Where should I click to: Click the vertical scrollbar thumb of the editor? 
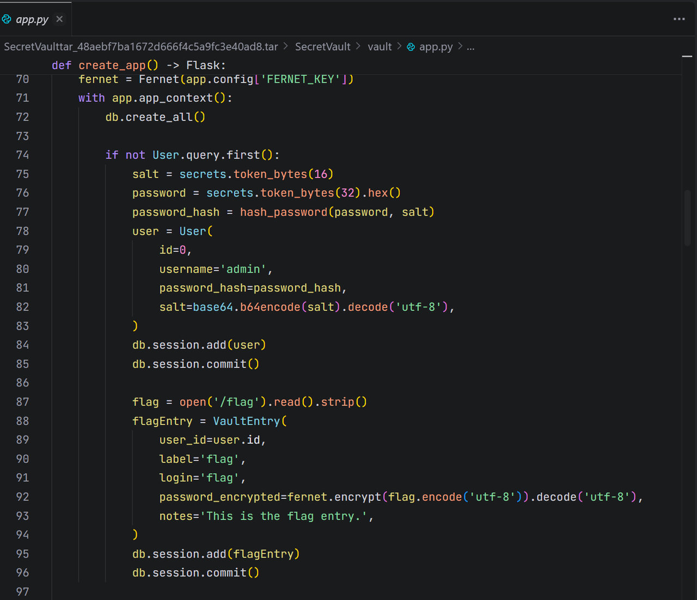tap(687, 218)
